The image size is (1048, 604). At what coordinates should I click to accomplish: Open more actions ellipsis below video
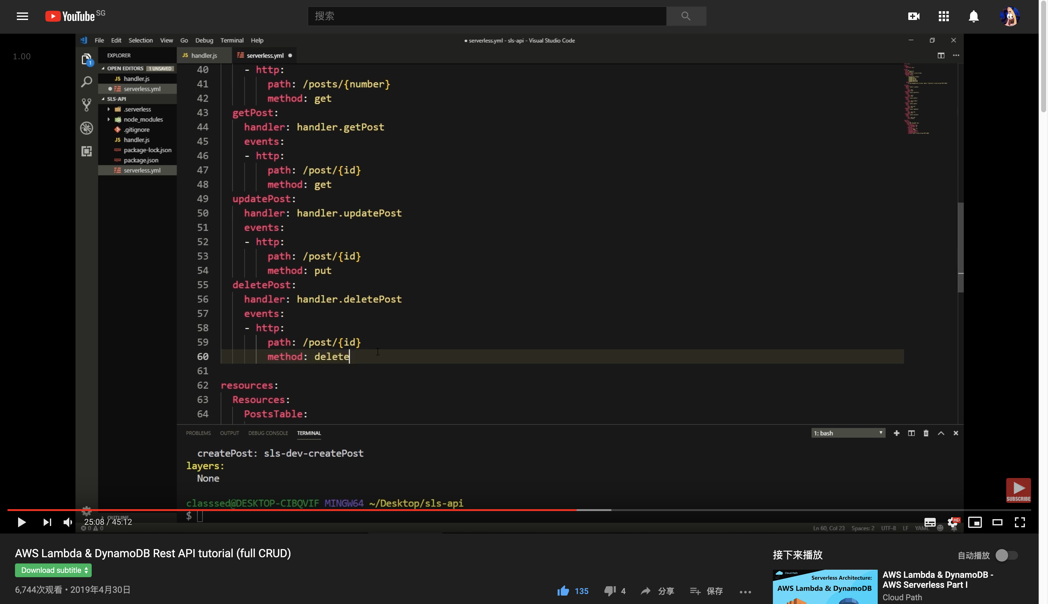(x=745, y=592)
